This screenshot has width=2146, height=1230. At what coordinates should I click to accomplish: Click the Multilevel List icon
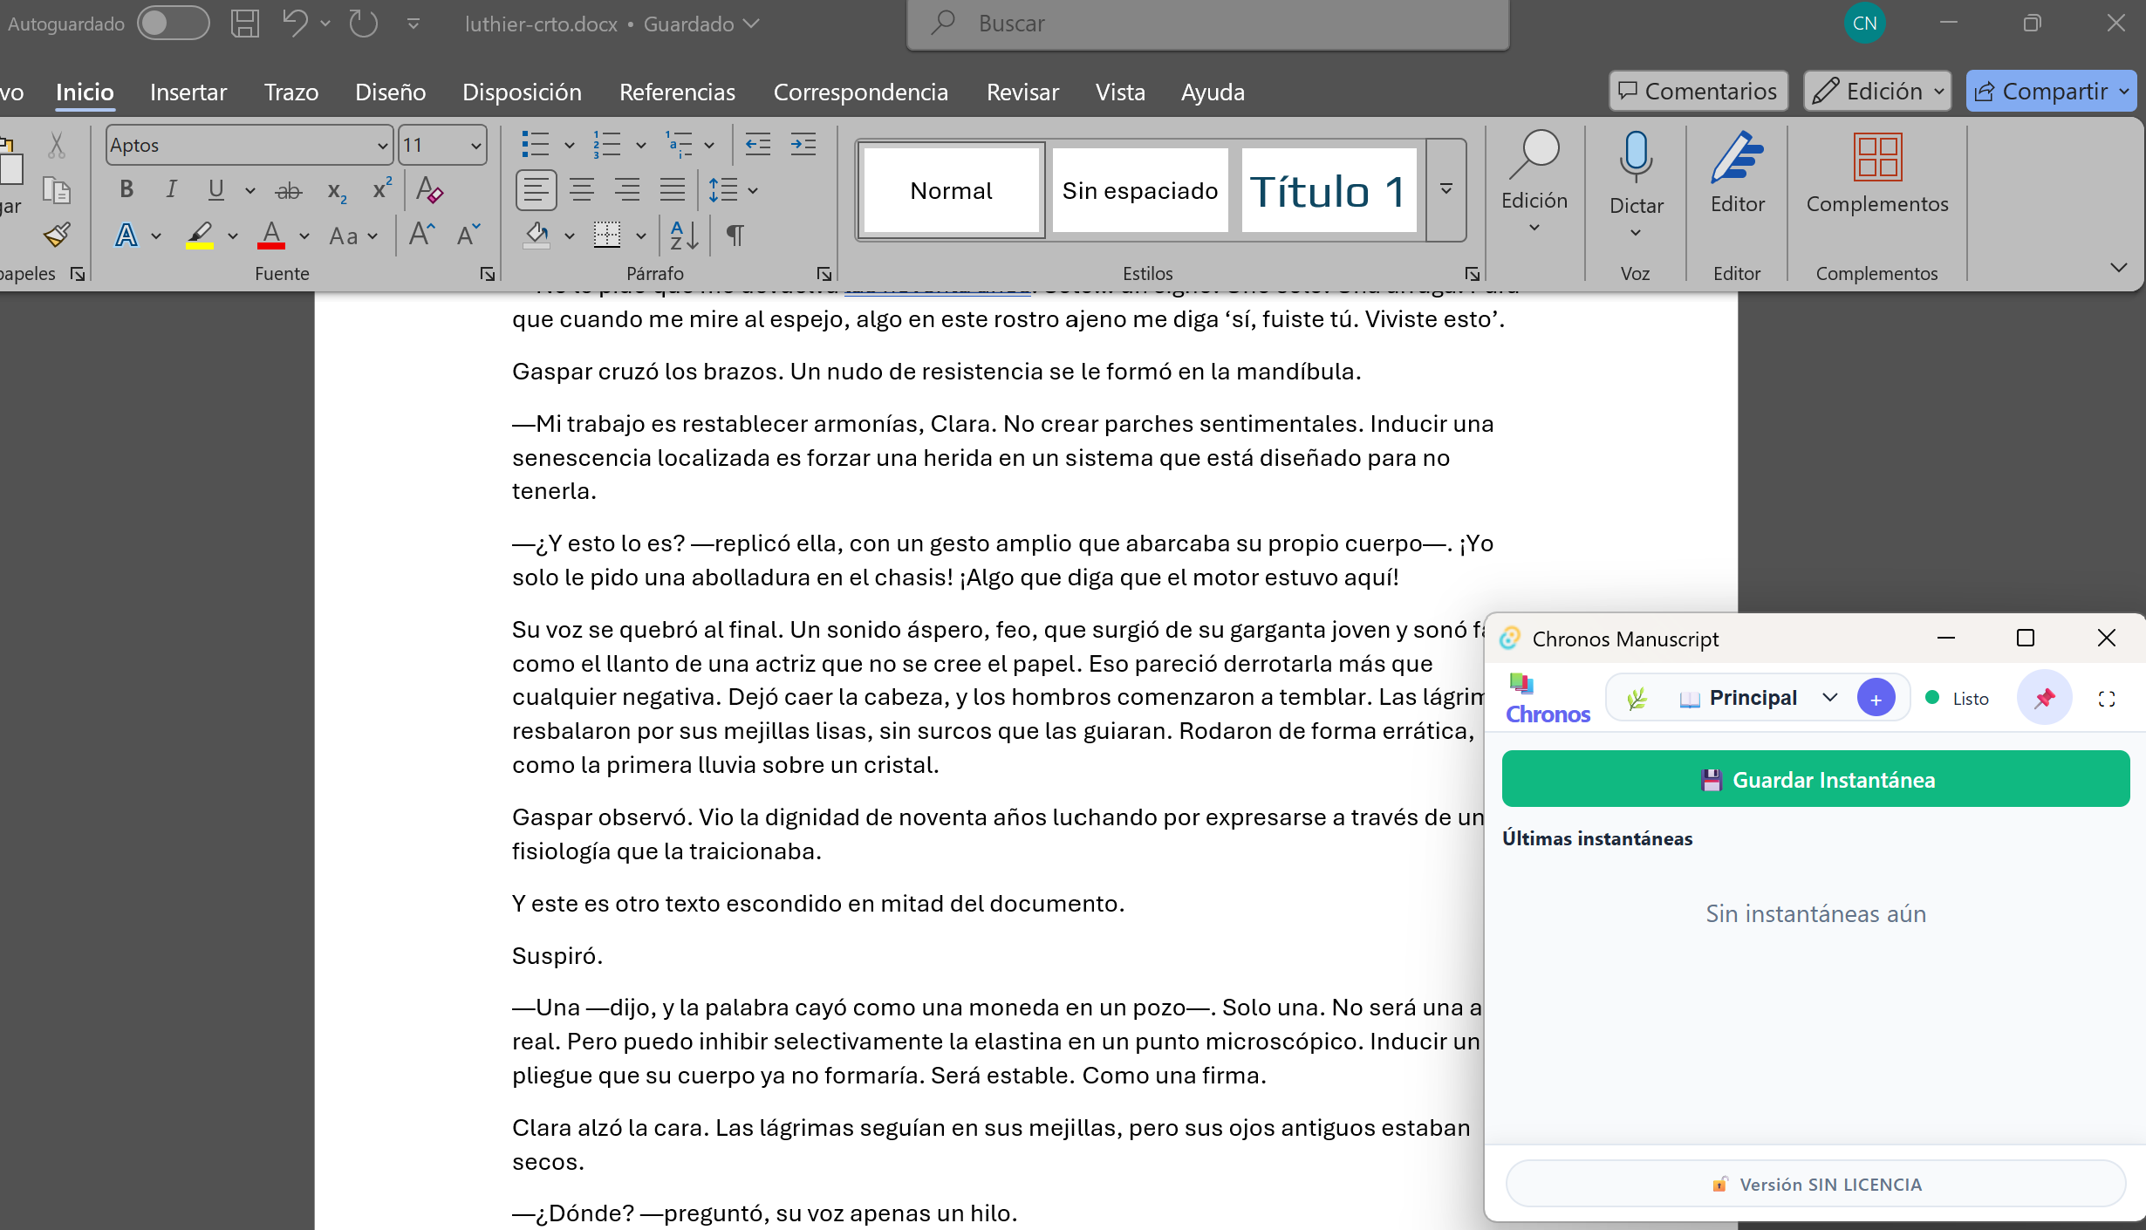click(678, 144)
